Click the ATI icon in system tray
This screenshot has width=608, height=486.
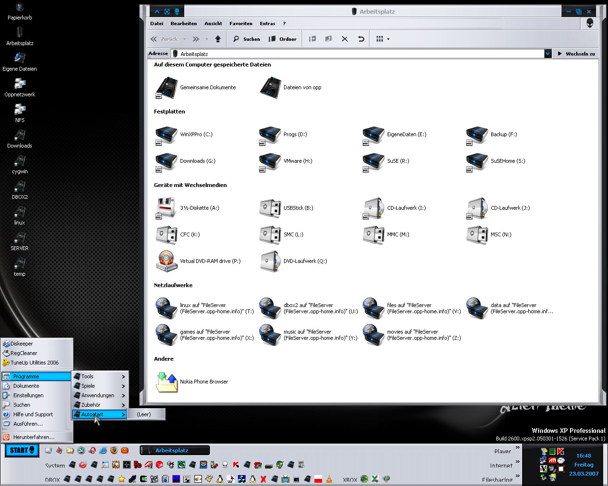(x=552, y=460)
